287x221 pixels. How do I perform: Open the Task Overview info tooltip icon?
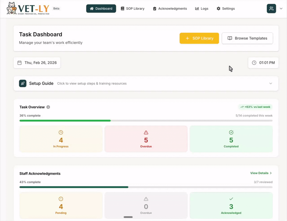(48, 107)
